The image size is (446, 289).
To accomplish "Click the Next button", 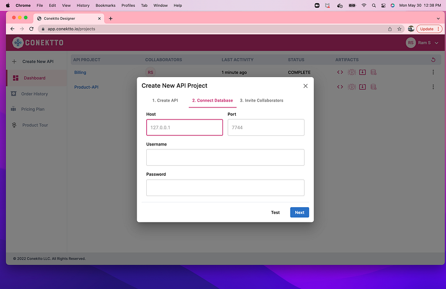I will [300, 212].
